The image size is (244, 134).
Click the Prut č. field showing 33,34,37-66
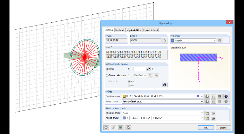(117, 41)
